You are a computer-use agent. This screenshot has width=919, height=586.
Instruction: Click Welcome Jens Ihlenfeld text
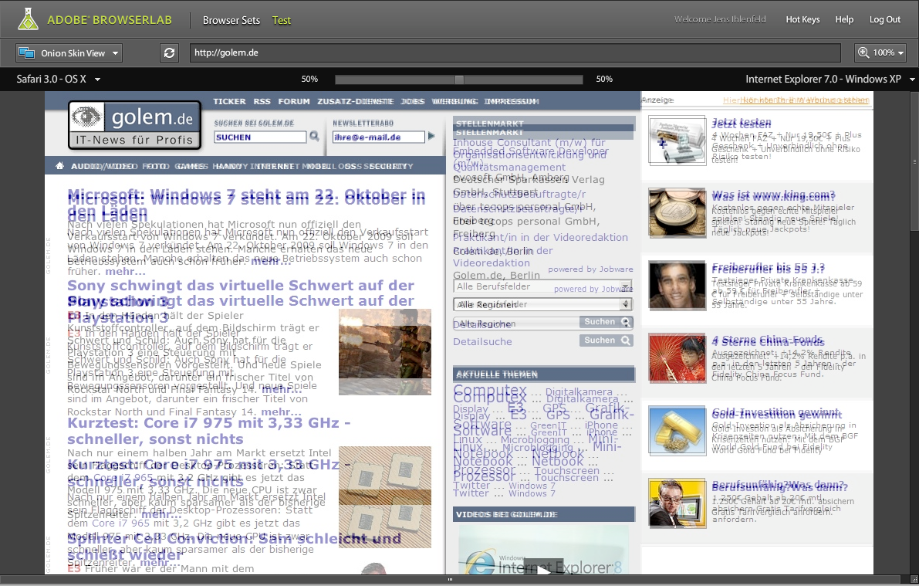720,19
